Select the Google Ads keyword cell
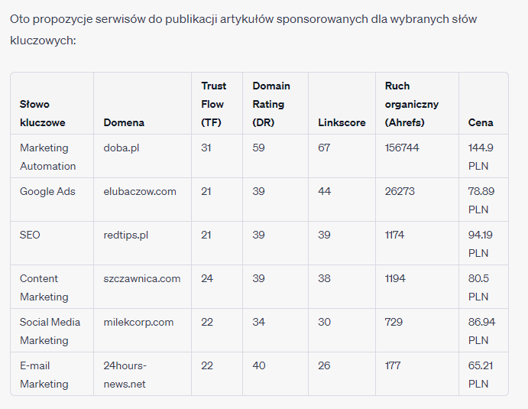The image size is (528, 409). [x=47, y=191]
